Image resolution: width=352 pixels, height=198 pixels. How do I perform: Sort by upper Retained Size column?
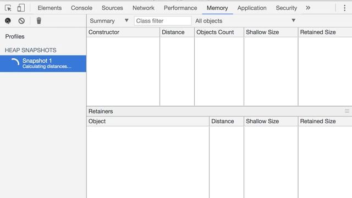click(325, 32)
